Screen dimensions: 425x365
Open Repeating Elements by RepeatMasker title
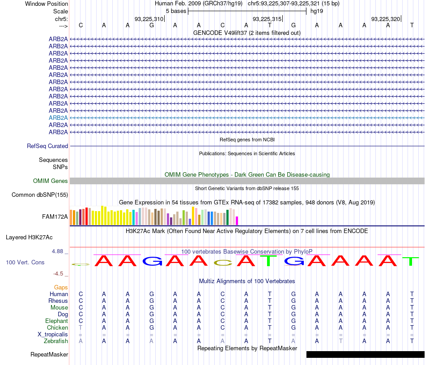click(x=247, y=348)
